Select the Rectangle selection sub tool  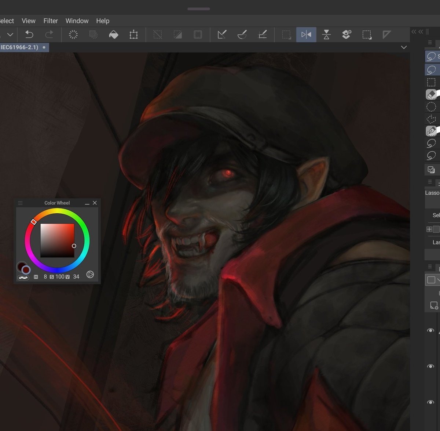(432, 82)
